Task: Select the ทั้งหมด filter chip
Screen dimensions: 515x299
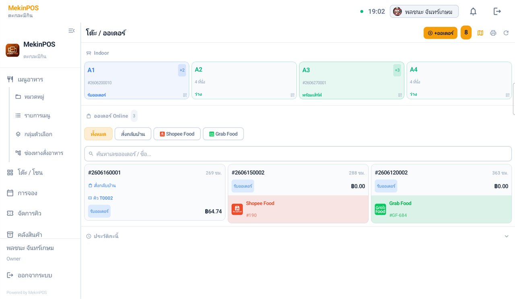Action: (98, 134)
